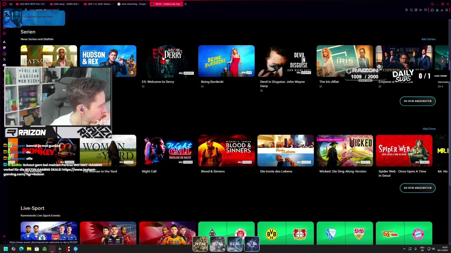Screen dimensions: 451x253
Task: Advance the series carousel with the right arrow
Action: (x=442, y=61)
